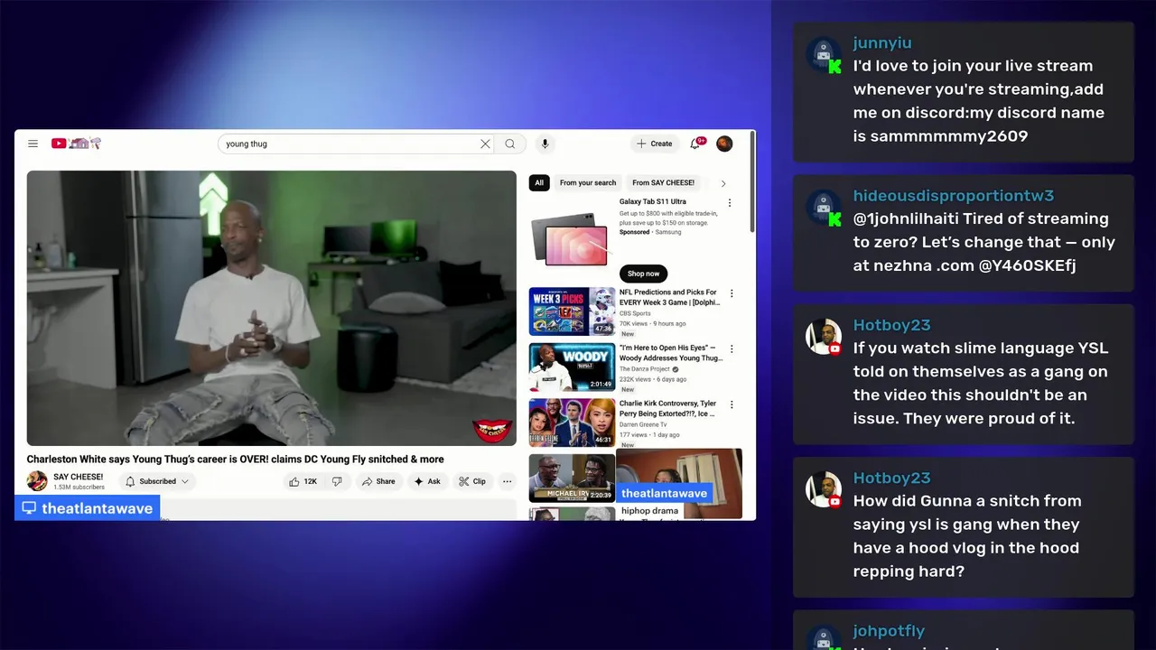This screenshot has height=650, width=1156.
Task: Open the Week 3 Picks video thumbnail
Action: [x=572, y=311]
